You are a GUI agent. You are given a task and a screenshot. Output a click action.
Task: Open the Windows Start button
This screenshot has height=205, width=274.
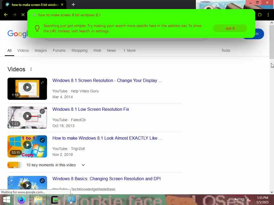(x=6, y=200)
